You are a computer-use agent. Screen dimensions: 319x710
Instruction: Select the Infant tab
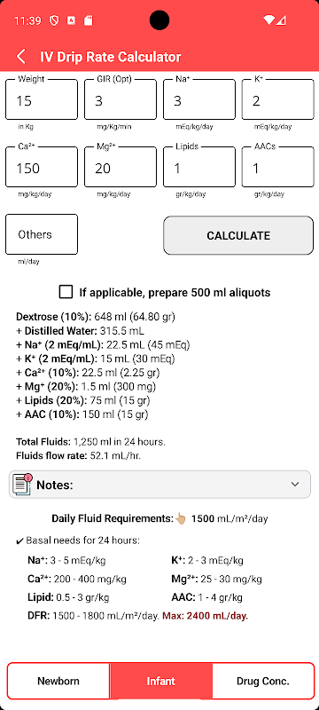tap(161, 681)
